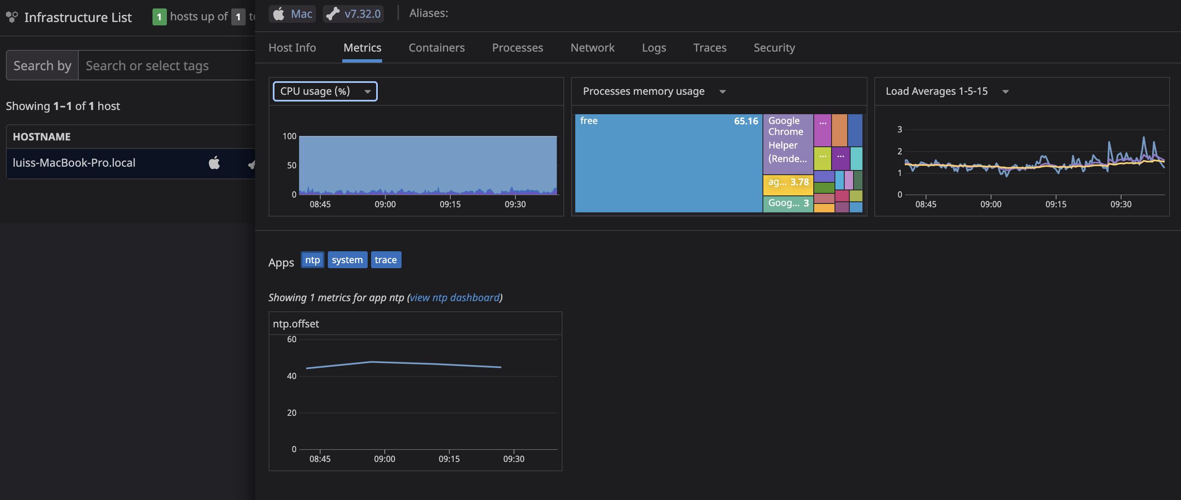The height and width of the screenshot is (500, 1181).
Task: Click the blue free memory block
Action: pos(668,163)
